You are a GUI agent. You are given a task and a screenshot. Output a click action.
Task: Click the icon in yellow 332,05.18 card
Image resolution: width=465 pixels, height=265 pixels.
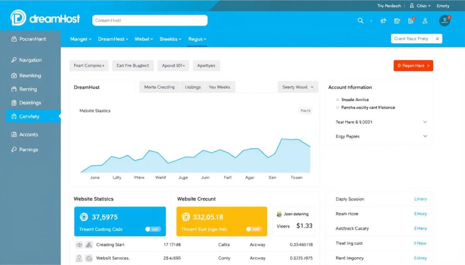tap(186, 217)
